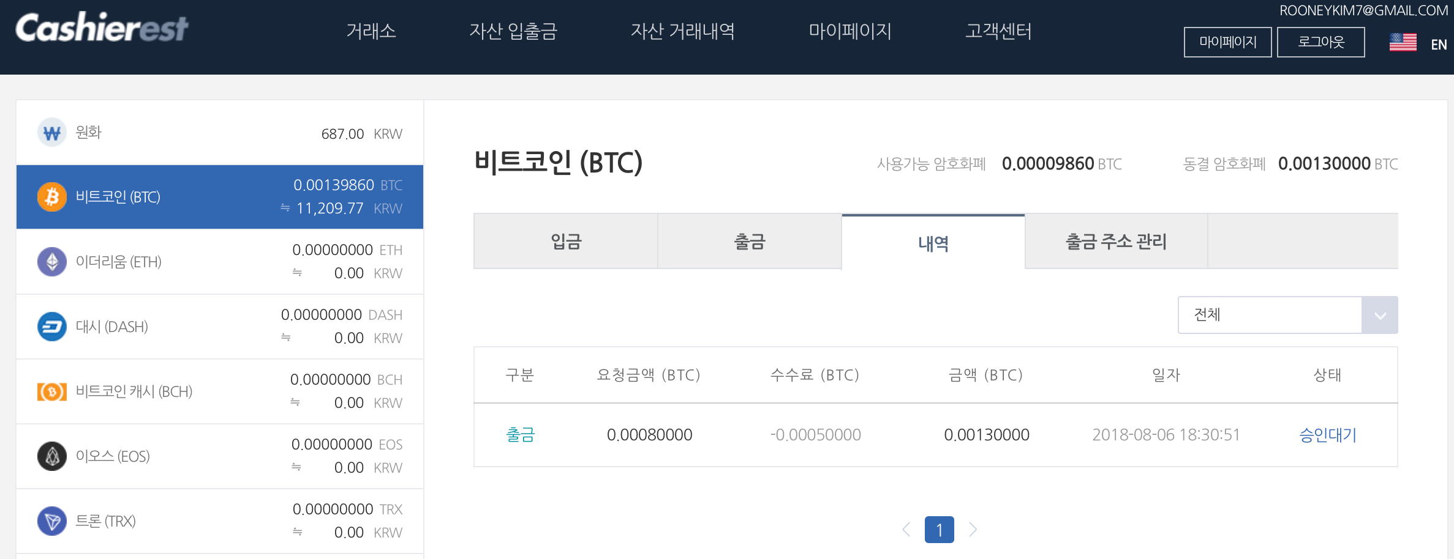The width and height of the screenshot is (1454, 559).
Task: Click the US flag language icon
Action: 1403,43
